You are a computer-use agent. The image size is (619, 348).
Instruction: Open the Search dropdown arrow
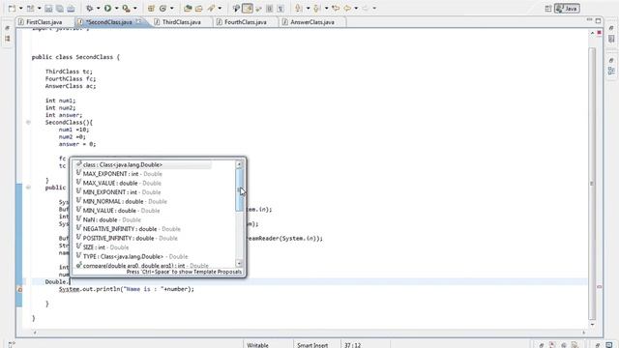220,9
